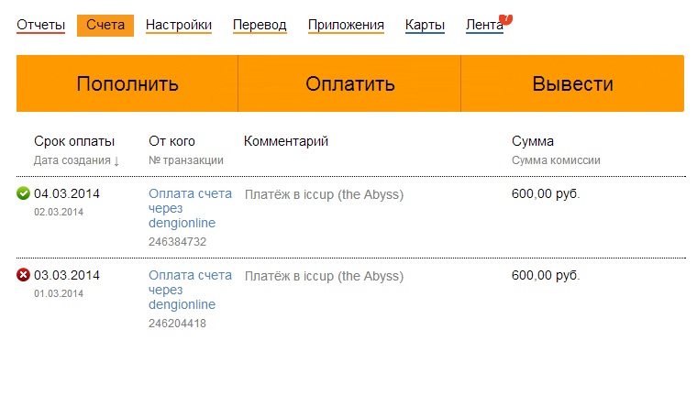
Task: Sort by Дата создания arrow
Action: click(x=116, y=160)
